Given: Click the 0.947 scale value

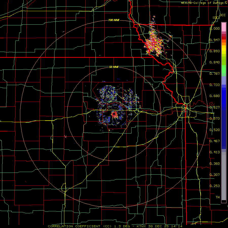Looking at the screenshot, I should point(215,40).
